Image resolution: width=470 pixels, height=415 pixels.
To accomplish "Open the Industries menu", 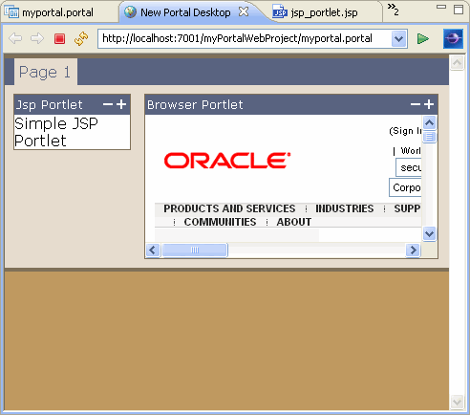I will 345,208.
